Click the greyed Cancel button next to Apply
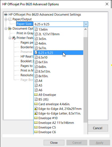 point(77,142)
